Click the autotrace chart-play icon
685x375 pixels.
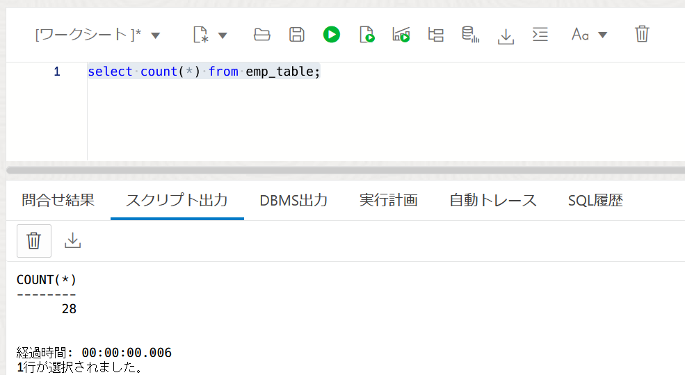tap(401, 35)
